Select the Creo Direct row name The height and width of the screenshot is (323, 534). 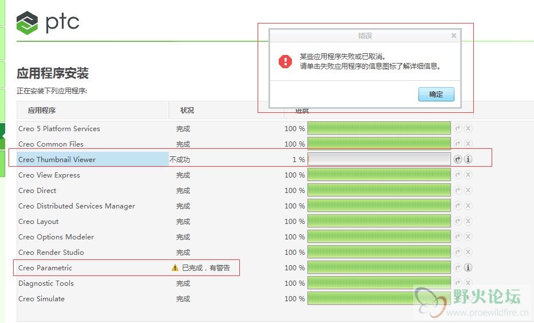tap(37, 191)
